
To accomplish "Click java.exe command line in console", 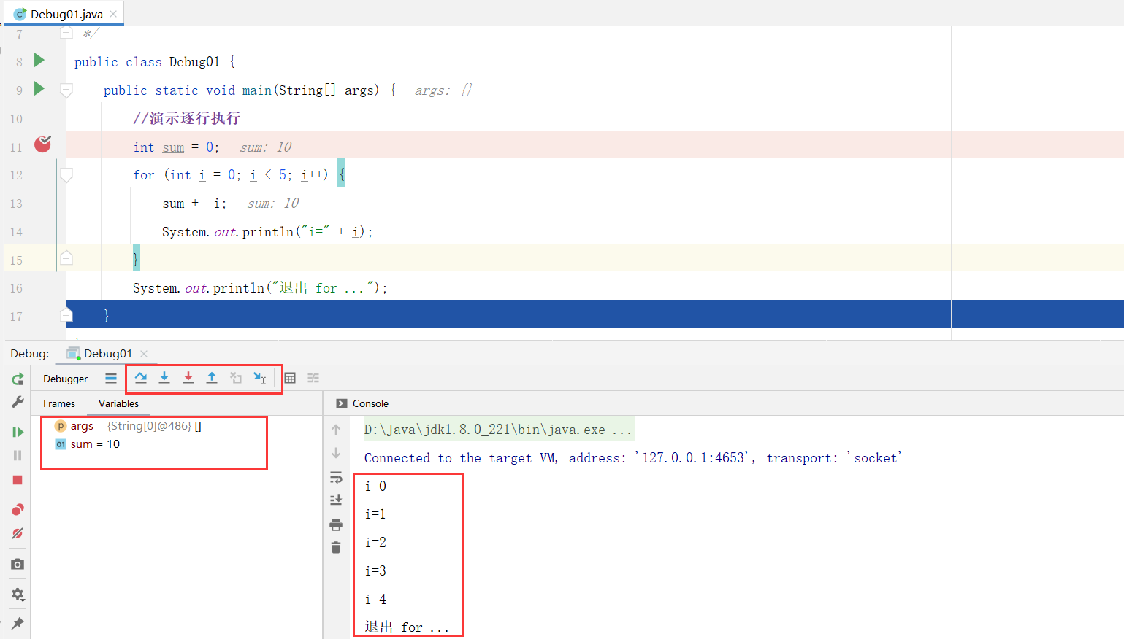I will tap(497, 430).
